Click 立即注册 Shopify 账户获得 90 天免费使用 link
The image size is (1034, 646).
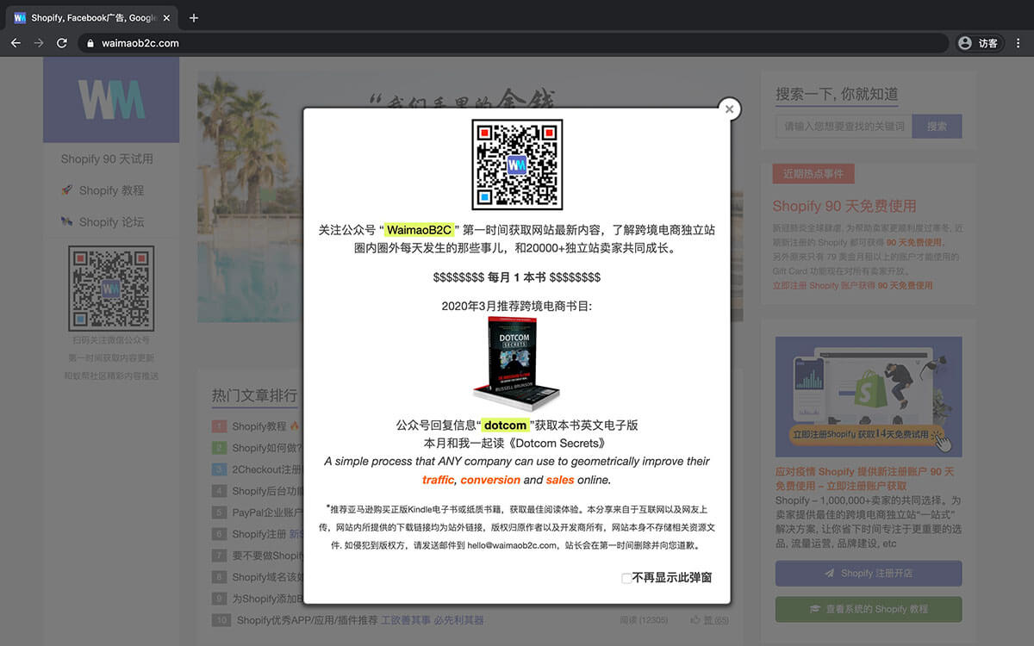tap(852, 285)
